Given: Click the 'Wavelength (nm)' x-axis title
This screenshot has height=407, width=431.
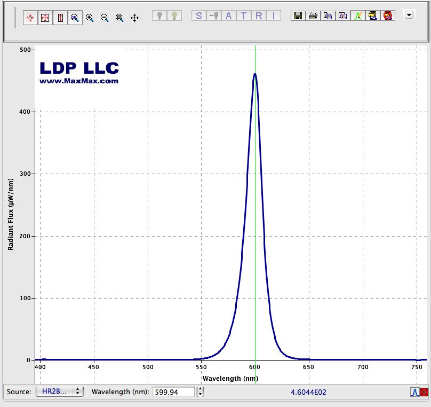Looking at the screenshot, I should (230, 378).
